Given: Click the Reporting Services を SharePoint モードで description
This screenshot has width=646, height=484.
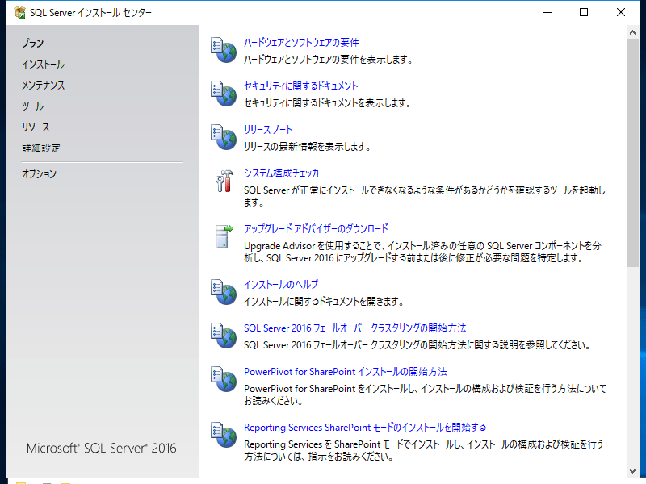Looking at the screenshot, I should coord(424,450).
